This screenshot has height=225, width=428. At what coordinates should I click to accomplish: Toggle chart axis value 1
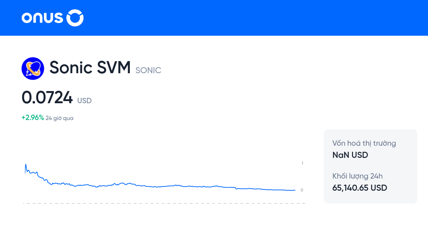[x=302, y=163]
